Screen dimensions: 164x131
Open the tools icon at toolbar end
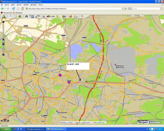(82, 16)
